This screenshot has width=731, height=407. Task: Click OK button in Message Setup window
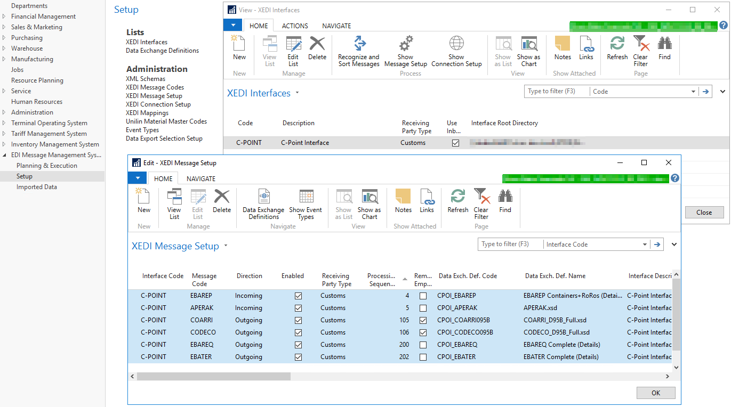point(656,393)
